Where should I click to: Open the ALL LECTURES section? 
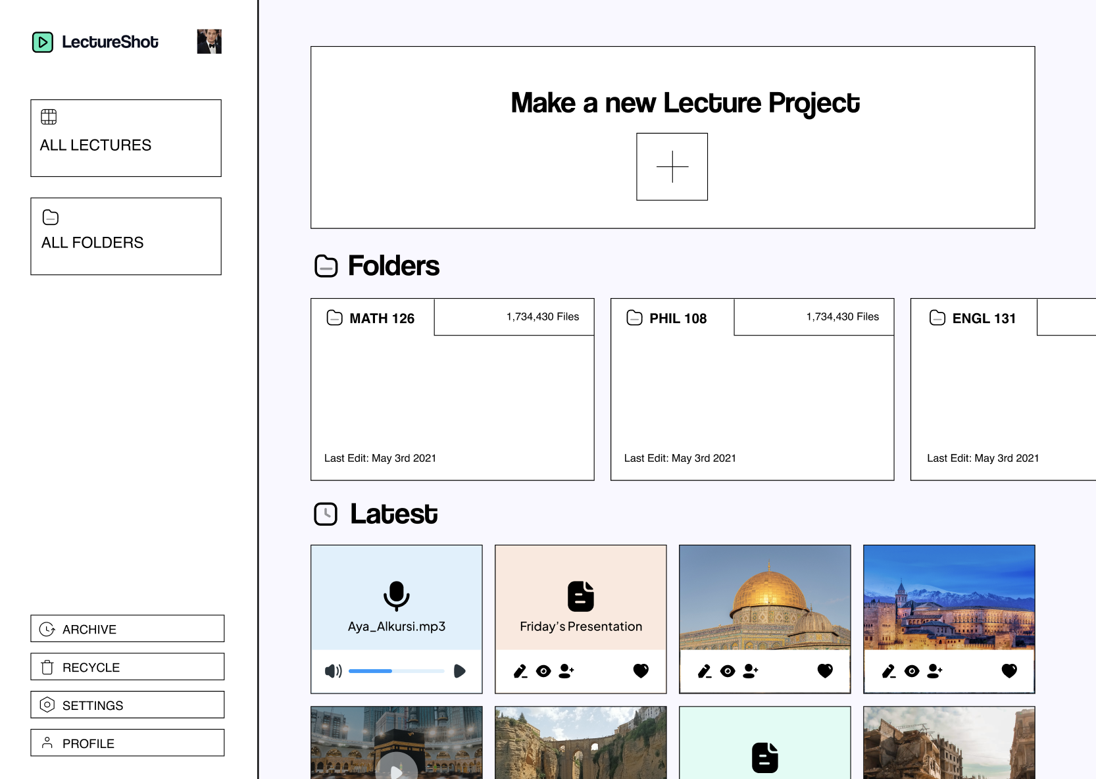(x=126, y=138)
